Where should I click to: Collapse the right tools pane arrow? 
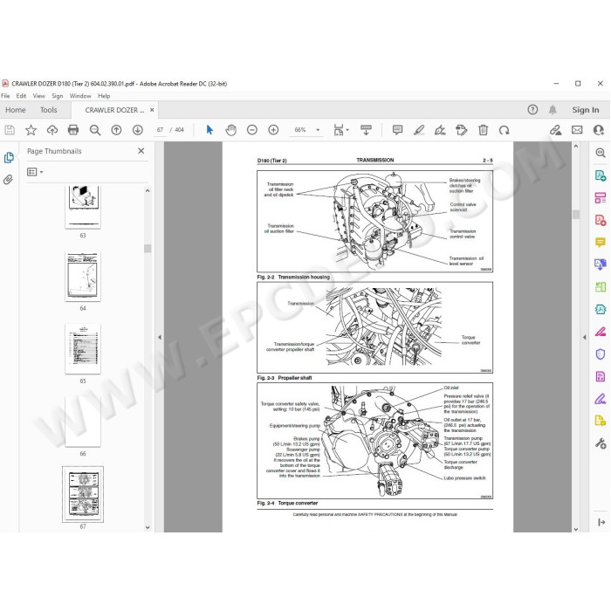[584, 337]
